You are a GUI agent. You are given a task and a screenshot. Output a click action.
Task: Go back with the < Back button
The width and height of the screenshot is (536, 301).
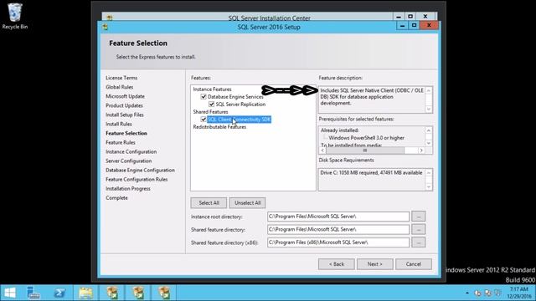pos(337,264)
